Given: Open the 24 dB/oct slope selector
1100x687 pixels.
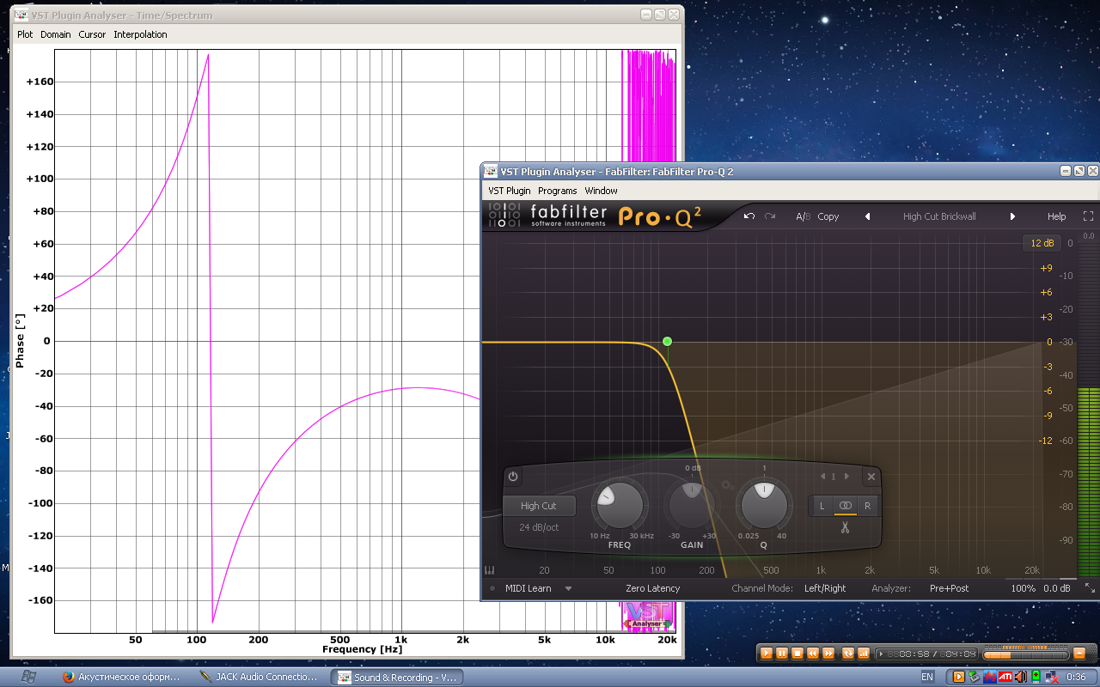Looking at the screenshot, I should pyautogui.click(x=539, y=527).
